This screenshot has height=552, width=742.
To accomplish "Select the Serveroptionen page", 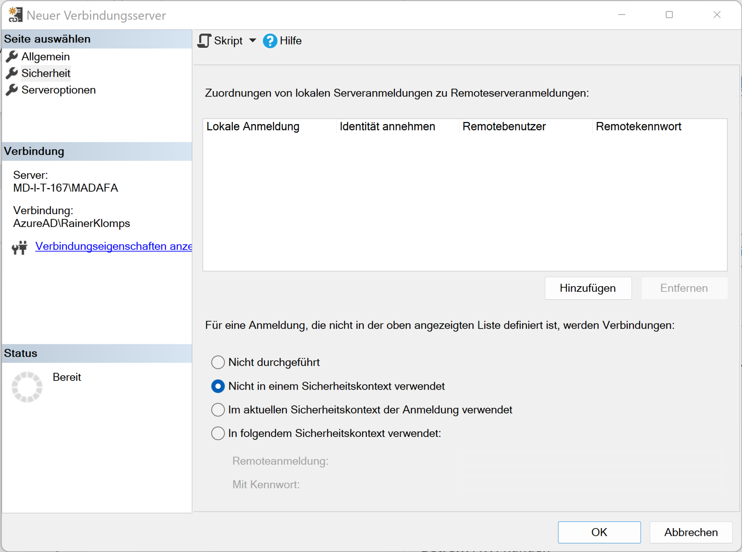I will pos(59,90).
